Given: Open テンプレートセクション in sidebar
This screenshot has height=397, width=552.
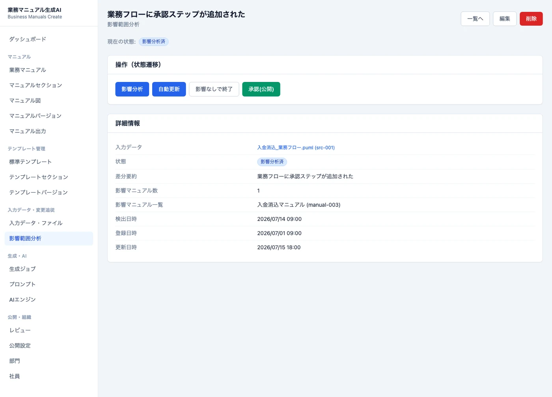Looking at the screenshot, I should tap(49, 177).
